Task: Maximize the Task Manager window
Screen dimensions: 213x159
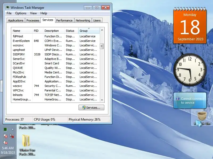Action: 97,8
